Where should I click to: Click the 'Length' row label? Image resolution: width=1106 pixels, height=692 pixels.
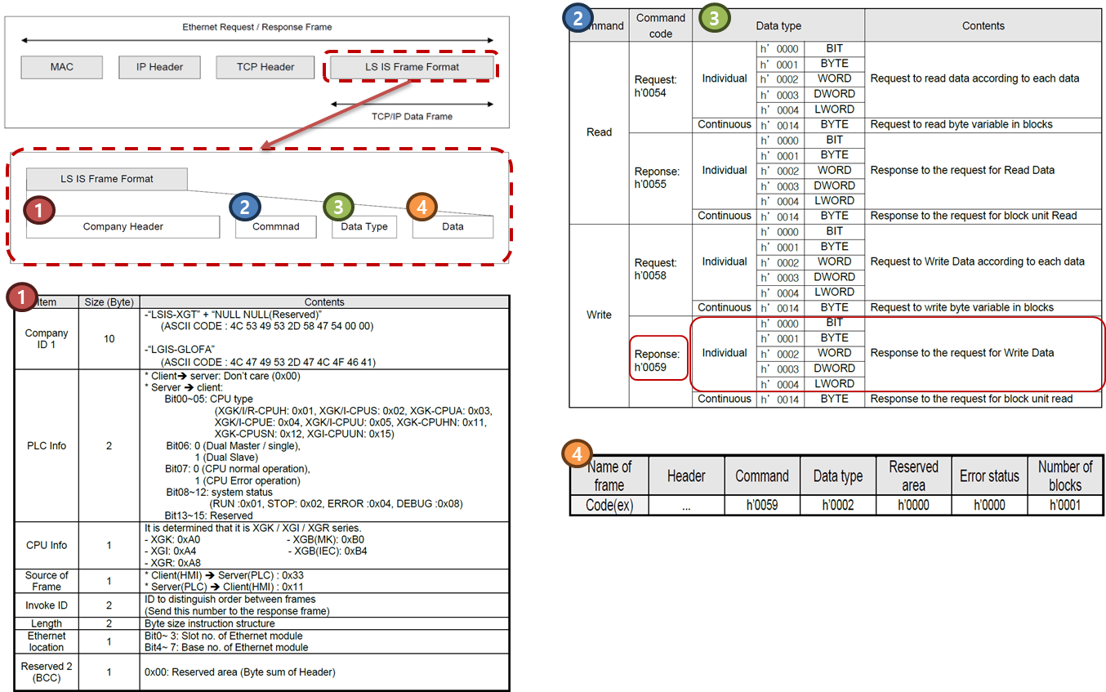(x=47, y=623)
